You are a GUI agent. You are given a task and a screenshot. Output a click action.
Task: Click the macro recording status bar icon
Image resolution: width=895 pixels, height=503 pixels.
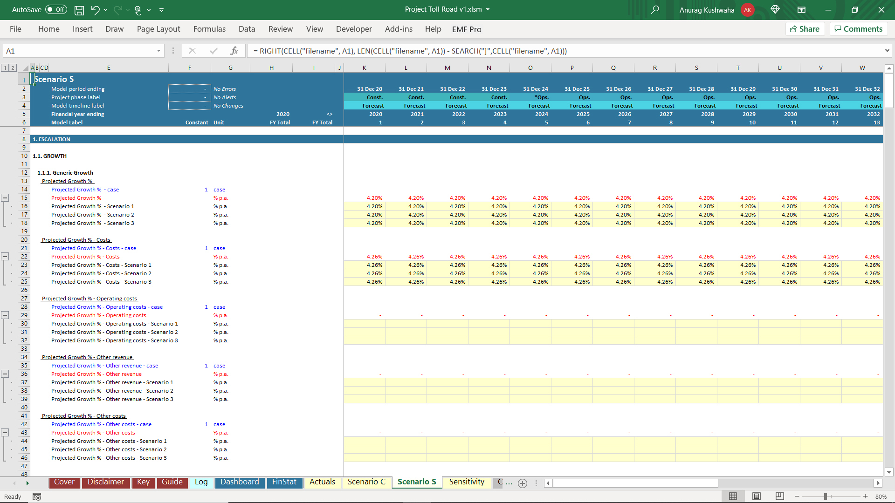click(x=37, y=496)
